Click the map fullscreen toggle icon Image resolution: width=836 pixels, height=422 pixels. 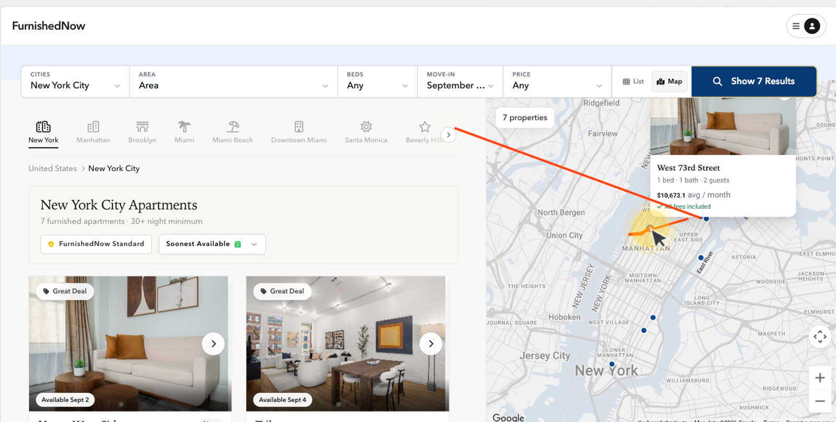tap(820, 336)
